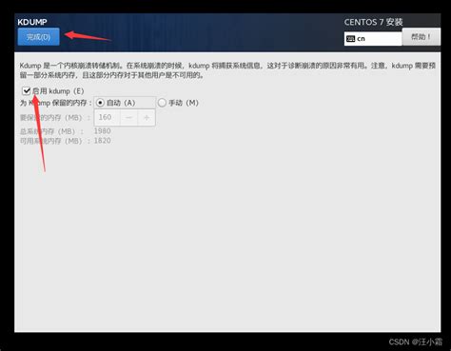Click the total system memory value 1980

click(x=102, y=131)
